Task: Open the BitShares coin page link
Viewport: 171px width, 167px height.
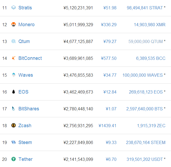Action: click(x=29, y=109)
